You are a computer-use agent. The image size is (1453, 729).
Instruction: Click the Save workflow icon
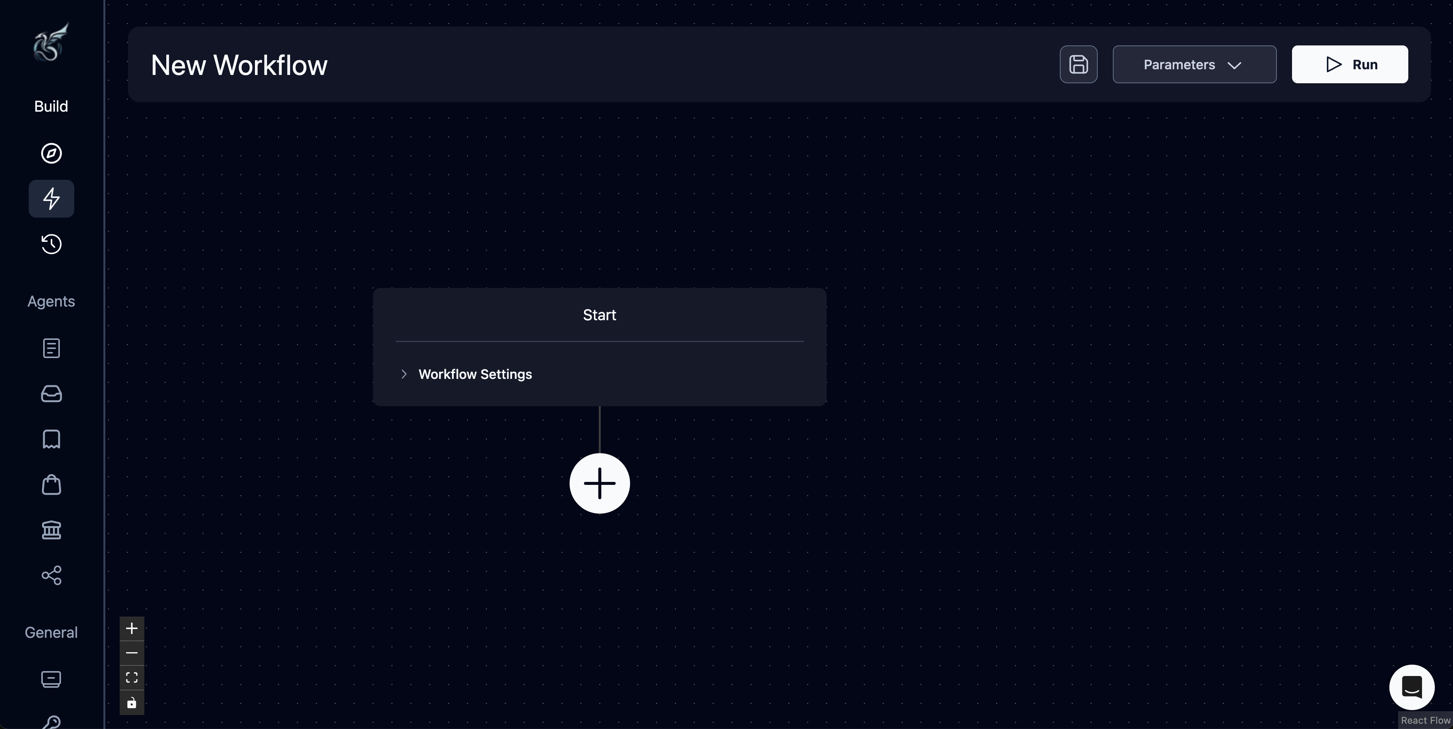click(1078, 64)
